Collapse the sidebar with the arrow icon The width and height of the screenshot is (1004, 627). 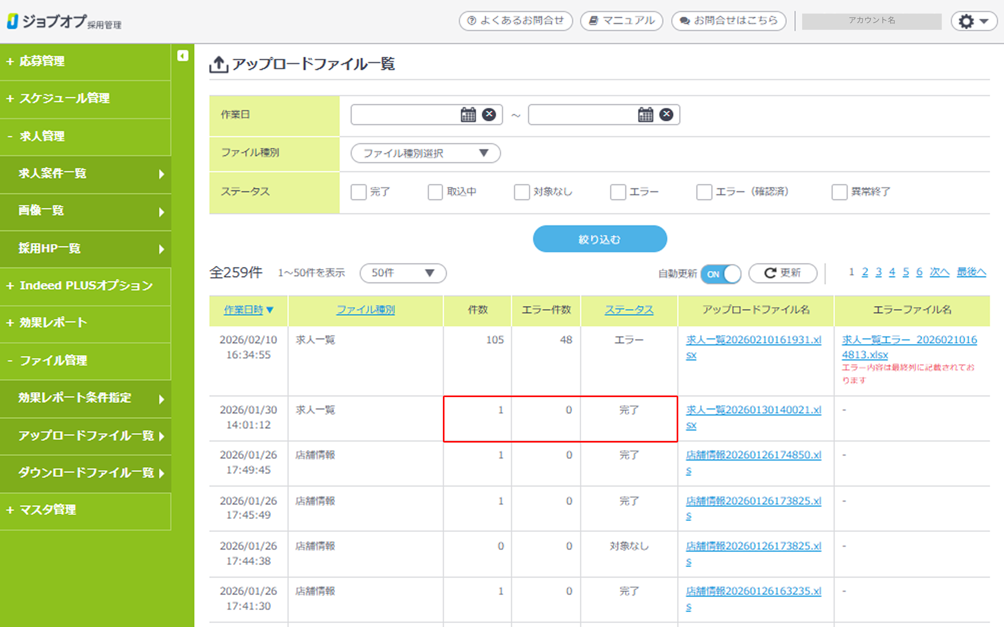182,56
